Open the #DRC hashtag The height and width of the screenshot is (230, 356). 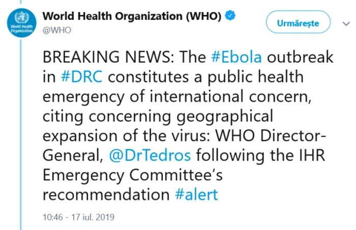click(x=82, y=77)
